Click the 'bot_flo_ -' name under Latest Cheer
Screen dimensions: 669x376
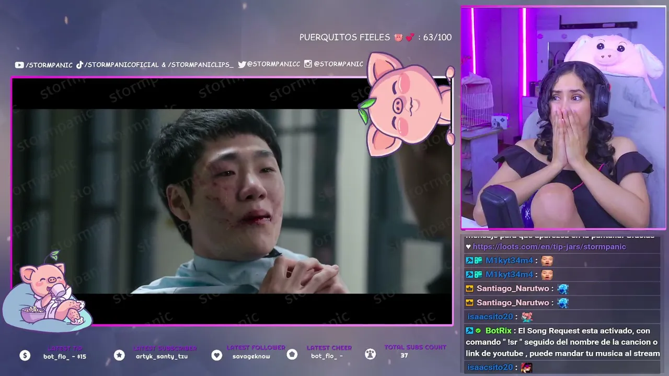click(327, 356)
